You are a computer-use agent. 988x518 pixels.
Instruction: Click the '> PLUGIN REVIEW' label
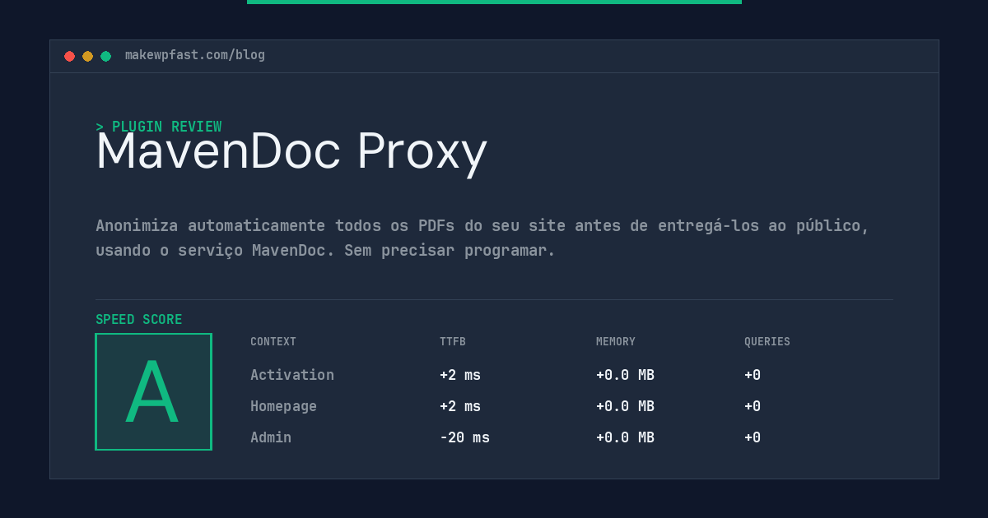159,127
